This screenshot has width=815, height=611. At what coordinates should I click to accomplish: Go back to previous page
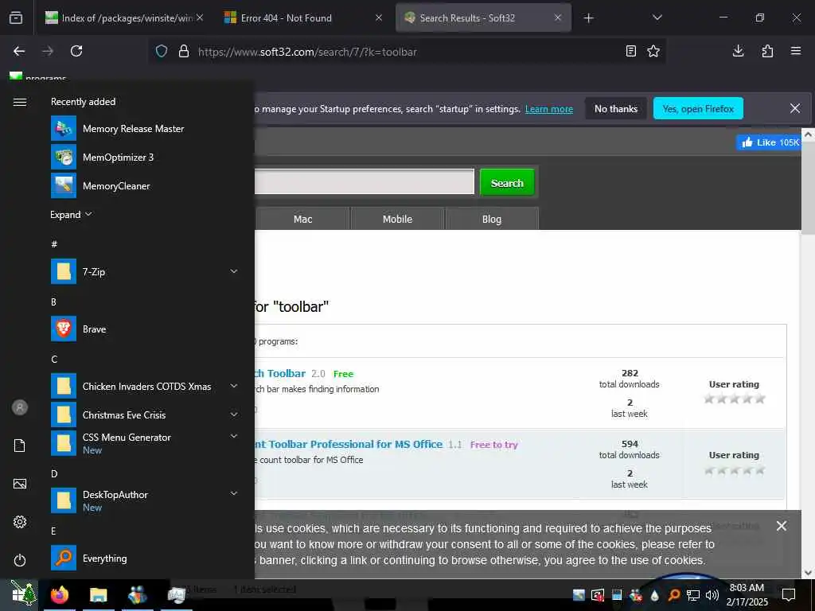tap(19, 51)
